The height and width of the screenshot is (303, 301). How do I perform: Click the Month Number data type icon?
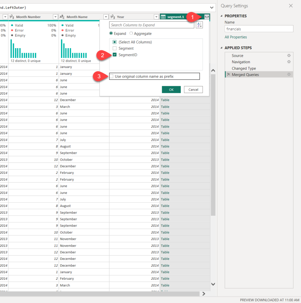pyautogui.click(x=12, y=17)
